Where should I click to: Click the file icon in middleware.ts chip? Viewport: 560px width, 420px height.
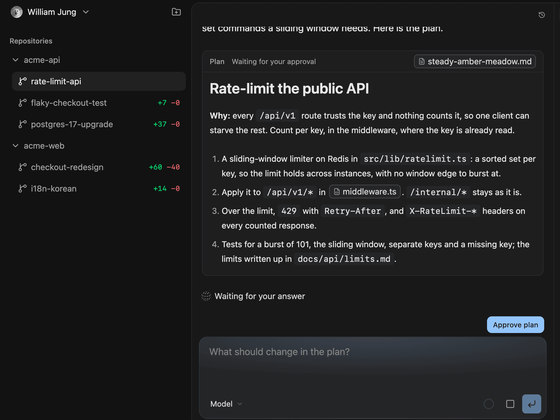(337, 192)
